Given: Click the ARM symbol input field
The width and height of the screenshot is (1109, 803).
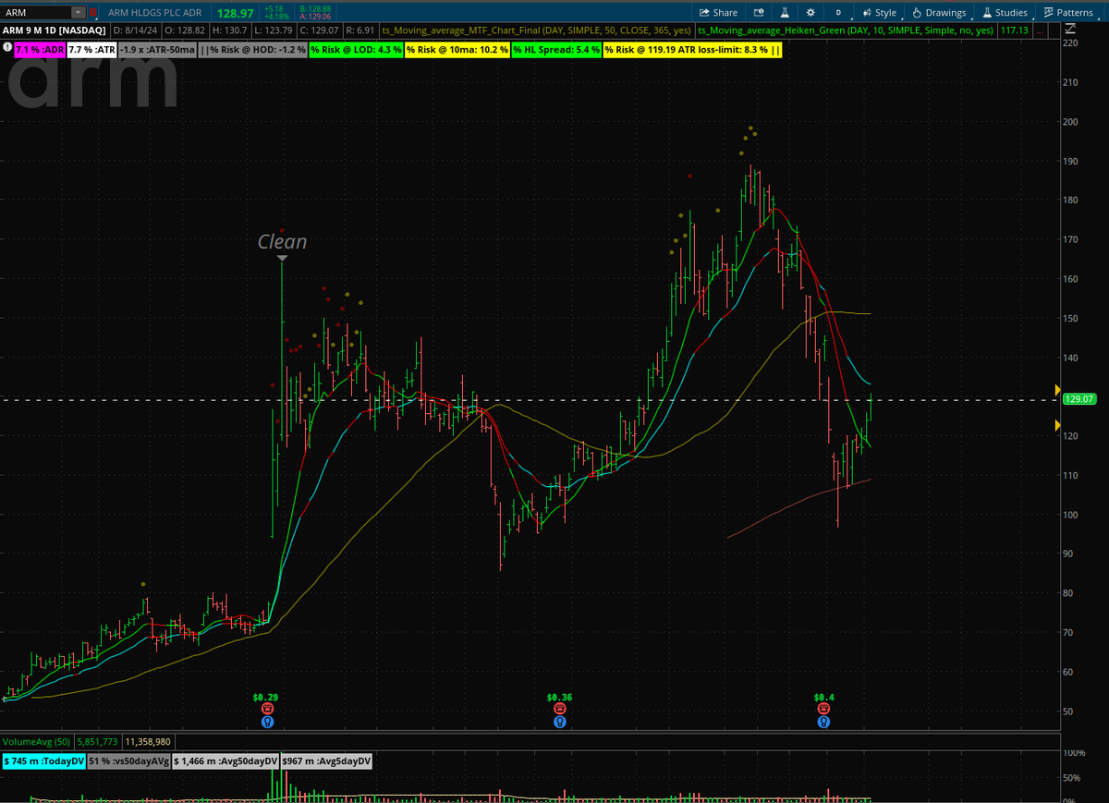Looking at the screenshot, I should pyautogui.click(x=37, y=12).
